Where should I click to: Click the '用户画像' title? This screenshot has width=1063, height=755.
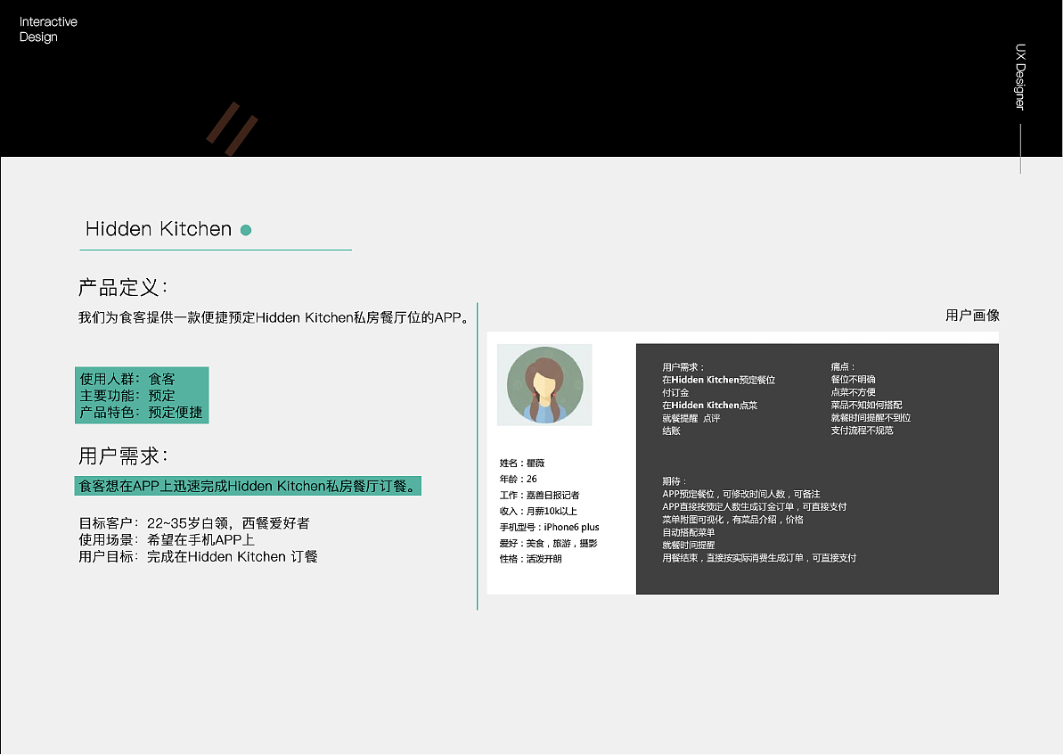tap(972, 315)
